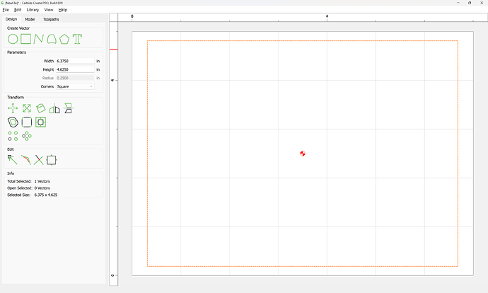Click the '0 Vectors' Open Selected value
This screenshot has width=488, height=293.
tap(42, 188)
